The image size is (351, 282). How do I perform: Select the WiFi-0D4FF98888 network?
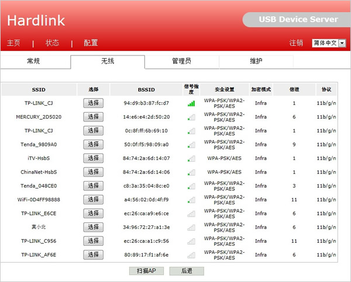[x=94, y=200]
